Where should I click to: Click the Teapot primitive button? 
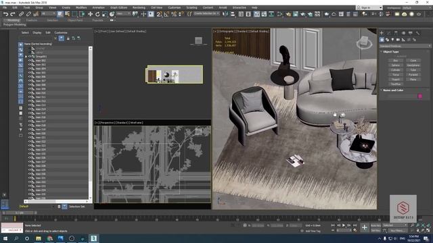(395, 80)
